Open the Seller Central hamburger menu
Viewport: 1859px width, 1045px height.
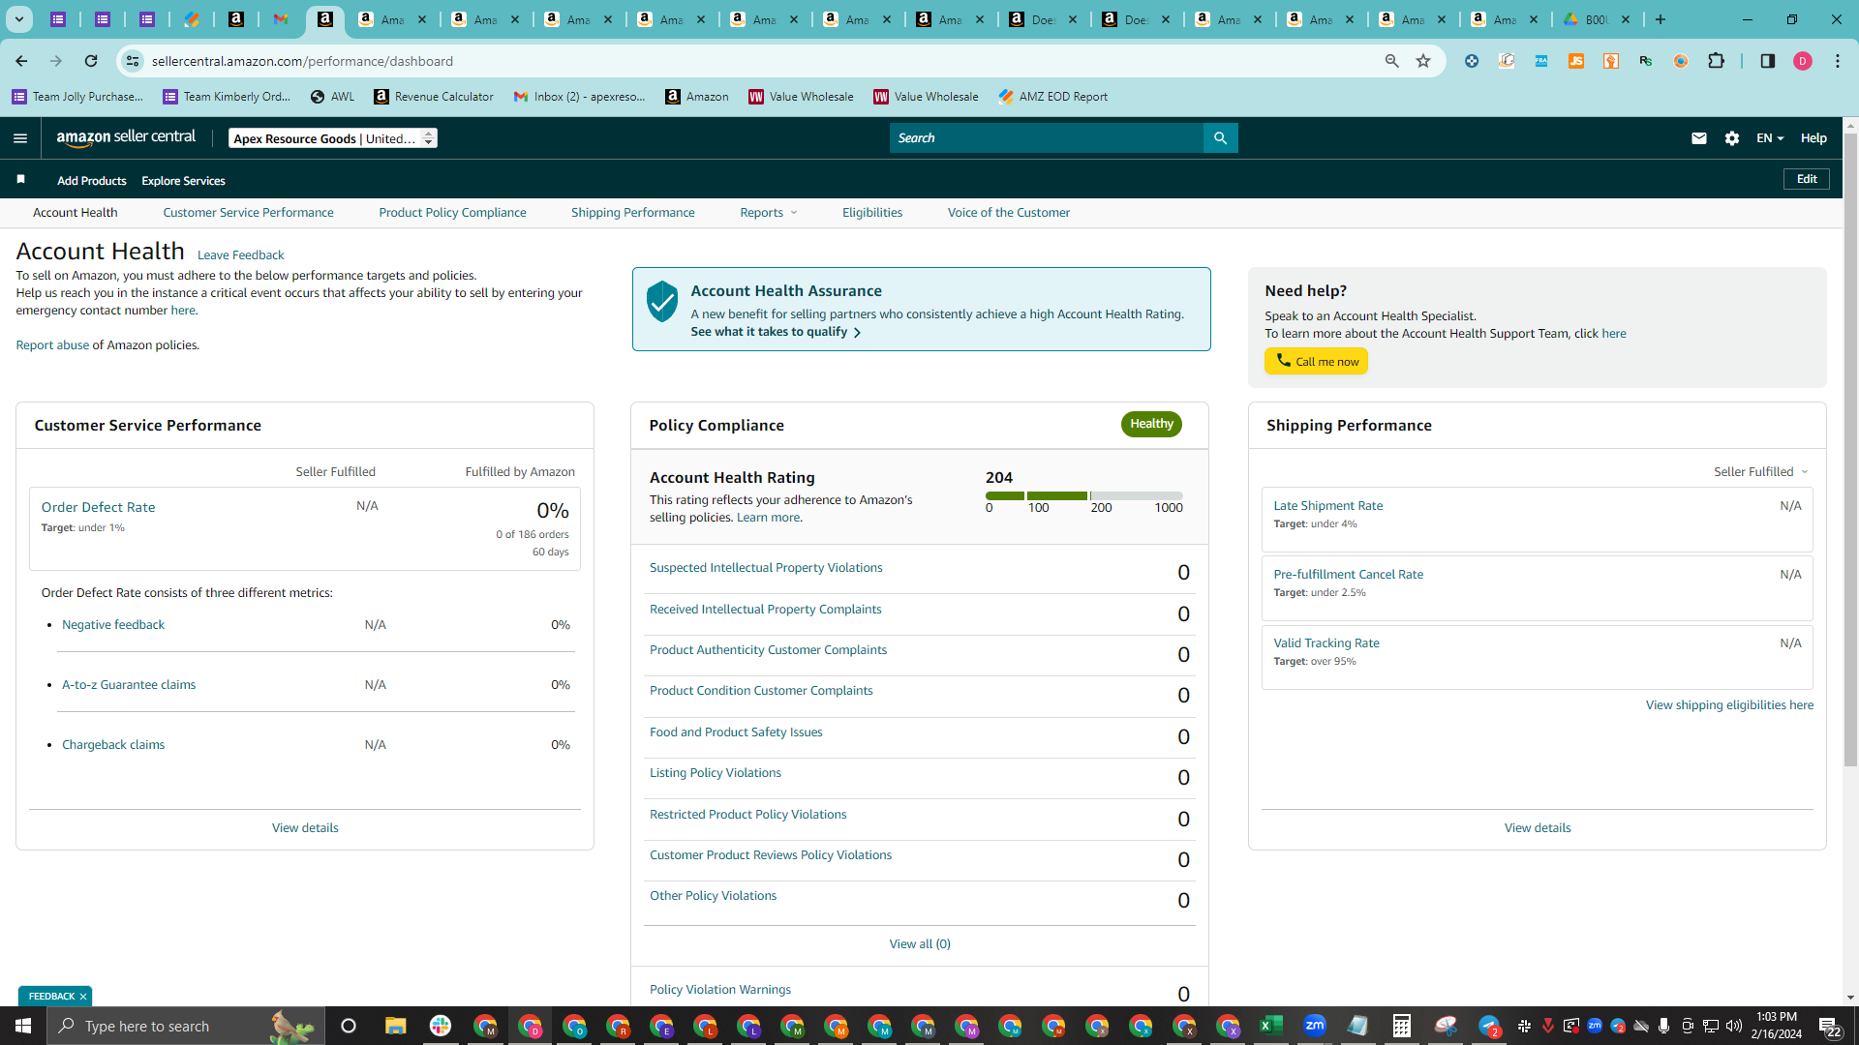20,138
